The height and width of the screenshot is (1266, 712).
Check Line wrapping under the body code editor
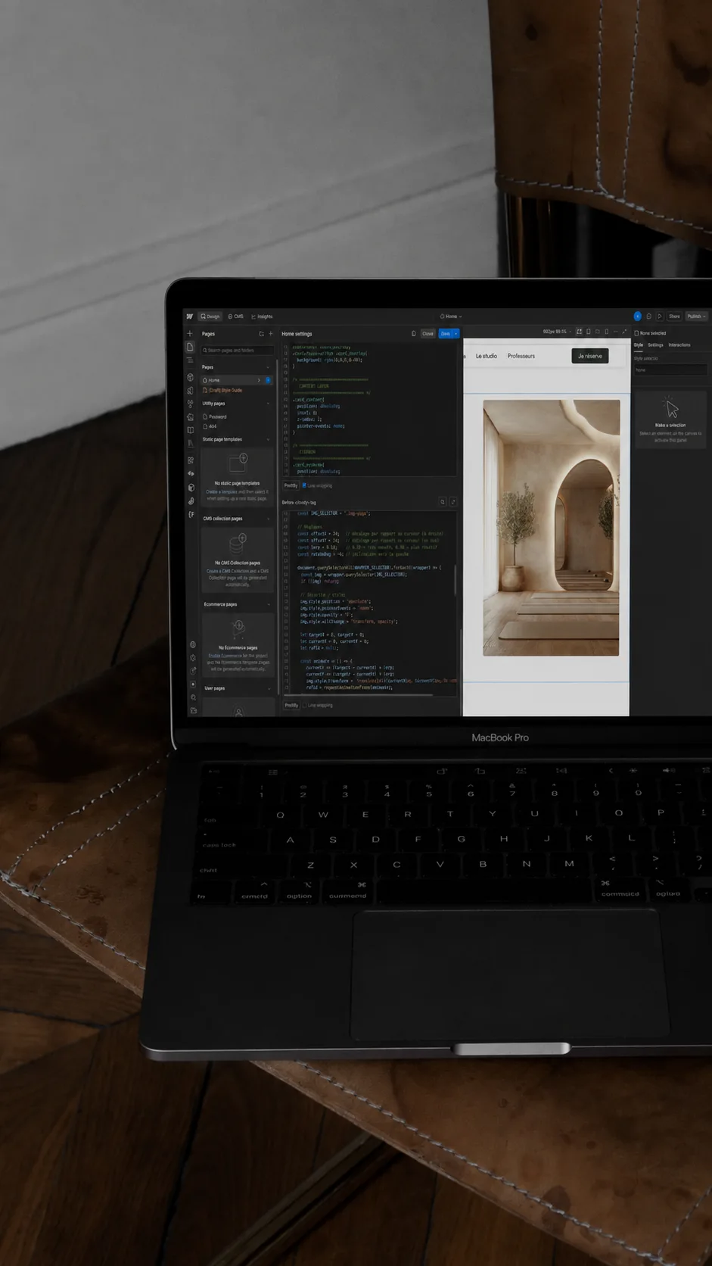coord(304,705)
